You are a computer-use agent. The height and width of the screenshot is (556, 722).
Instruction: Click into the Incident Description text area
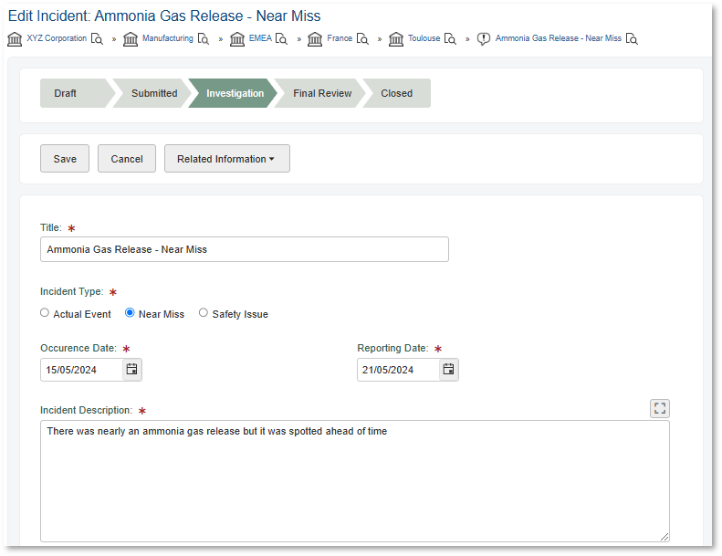point(355,481)
